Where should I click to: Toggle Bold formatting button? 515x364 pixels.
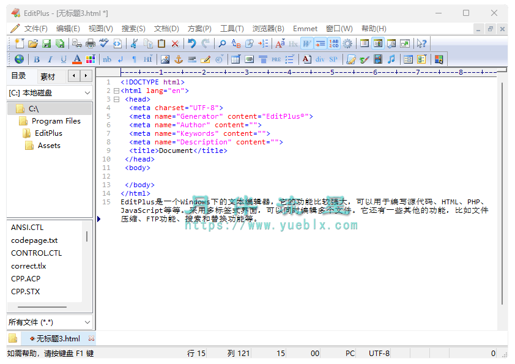[x=37, y=59]
